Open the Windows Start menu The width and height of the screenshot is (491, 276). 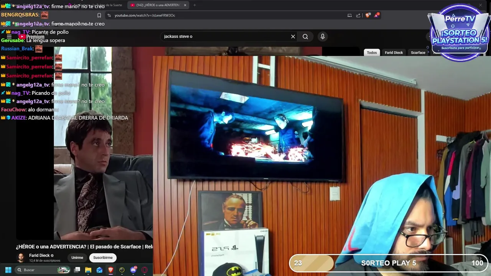[8, 270]
